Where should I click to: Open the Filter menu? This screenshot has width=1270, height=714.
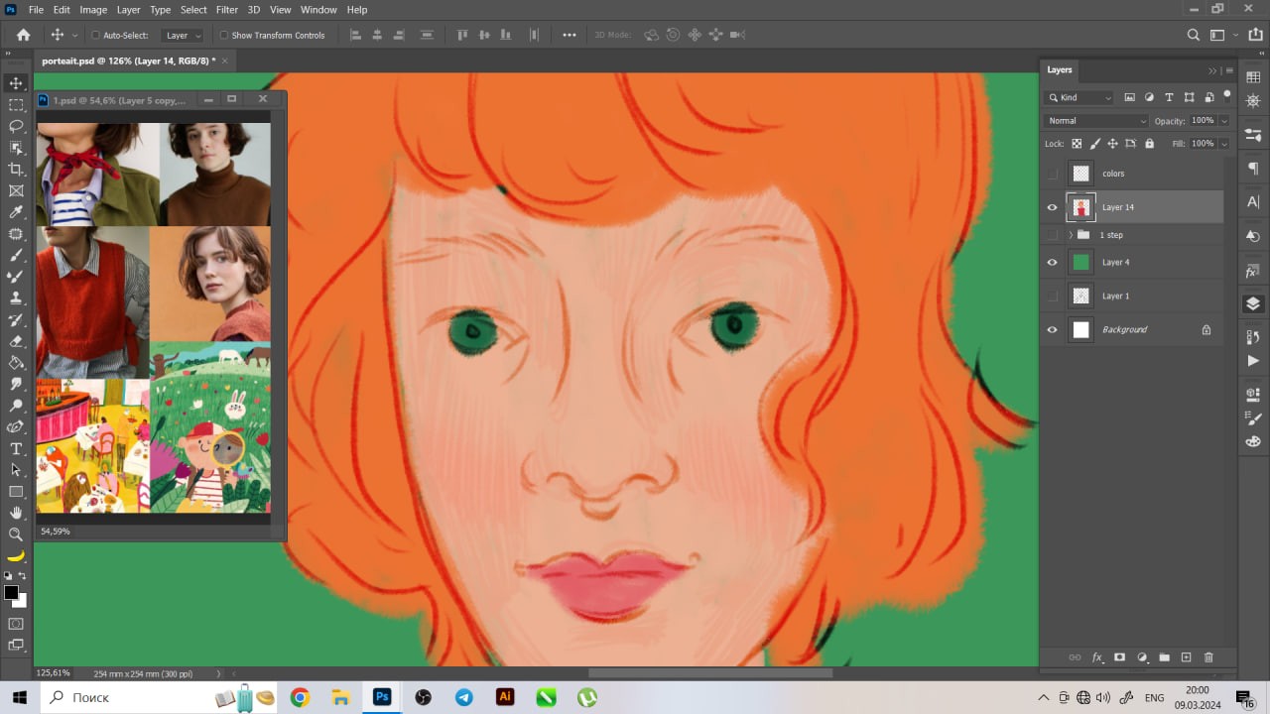point(227,10)
